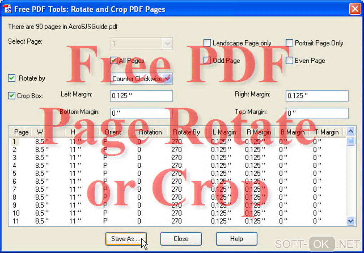364x253 pixels.
Task: Select page row 2 in the list
Action: 178,150
